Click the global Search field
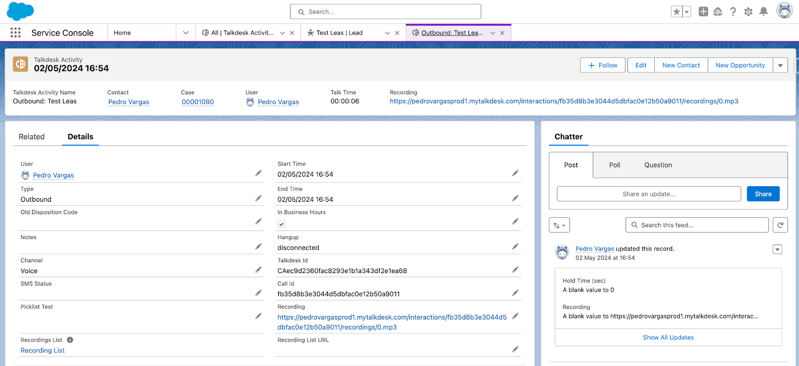This screenshot has width=799, height=366. click(386, 11)
